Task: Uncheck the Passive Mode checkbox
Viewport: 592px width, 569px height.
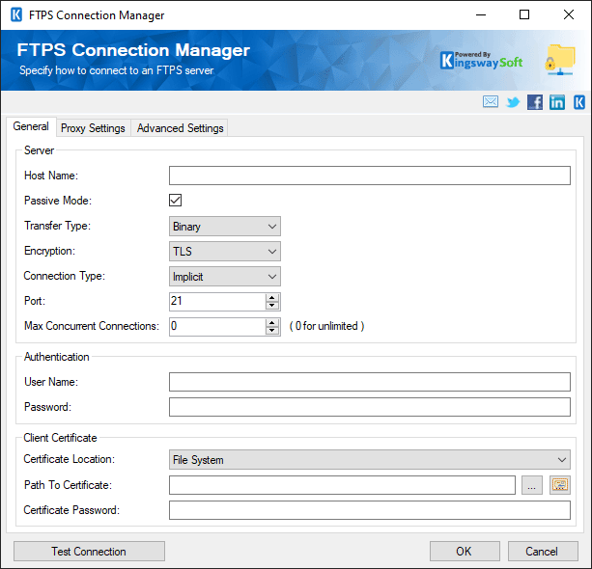Action: 175,201
